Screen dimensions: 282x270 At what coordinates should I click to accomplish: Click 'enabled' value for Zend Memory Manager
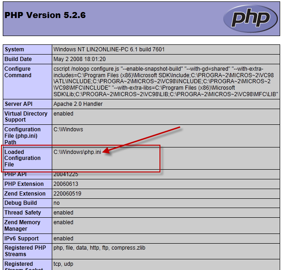click(x=63, y=222)
